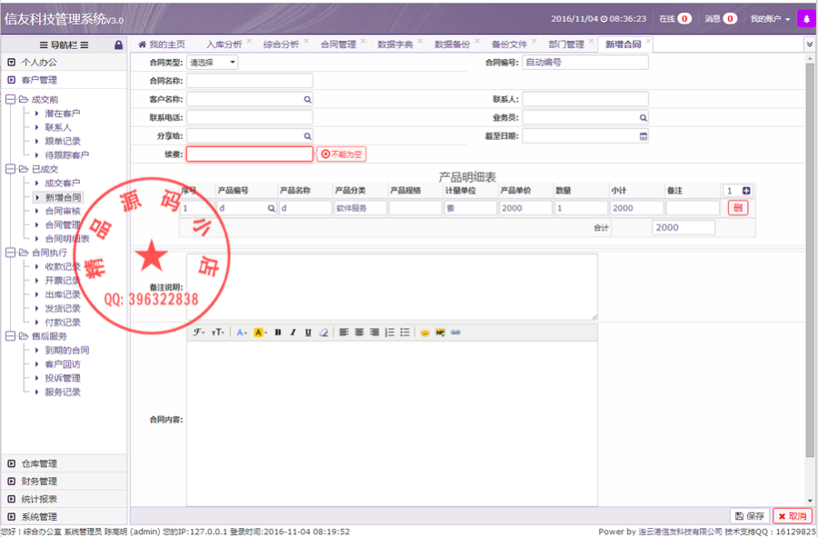
Task: Align contract text right
Action: coord(374,333)
